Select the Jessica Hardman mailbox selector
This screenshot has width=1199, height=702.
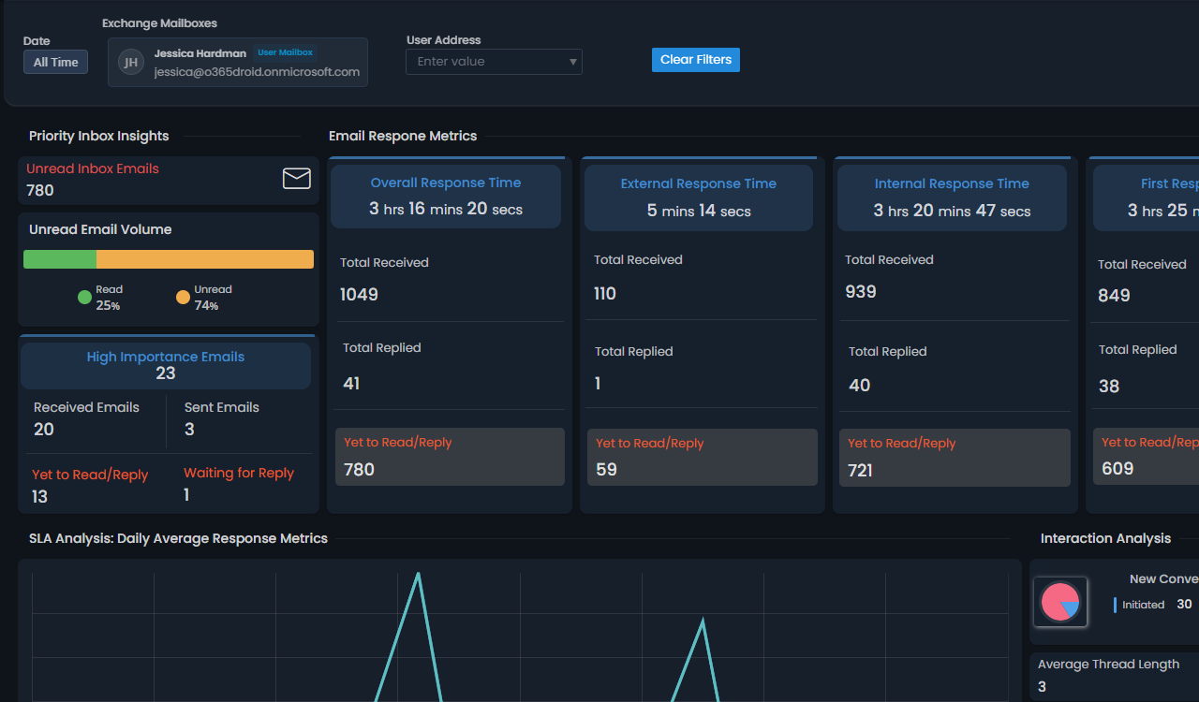238,63
